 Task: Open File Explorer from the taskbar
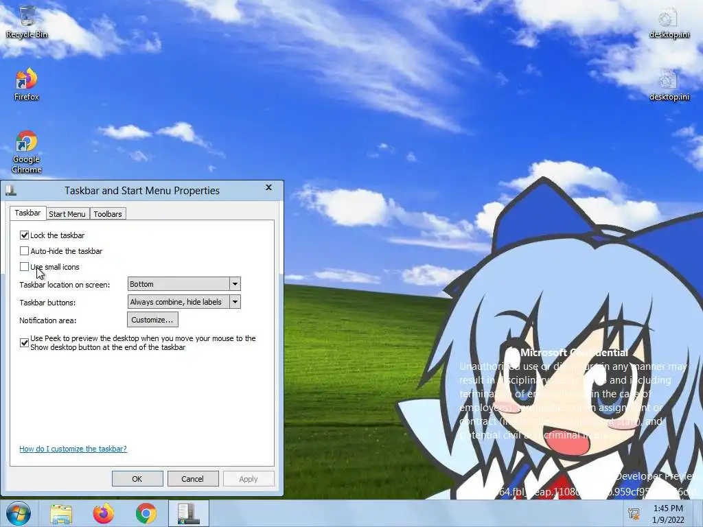(61, 513)
